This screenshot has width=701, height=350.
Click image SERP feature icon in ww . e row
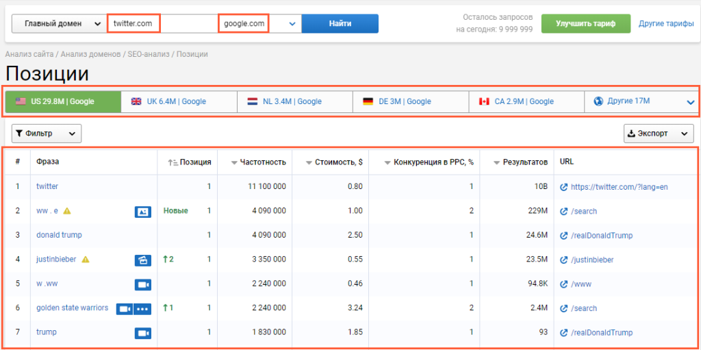point(143,212)
